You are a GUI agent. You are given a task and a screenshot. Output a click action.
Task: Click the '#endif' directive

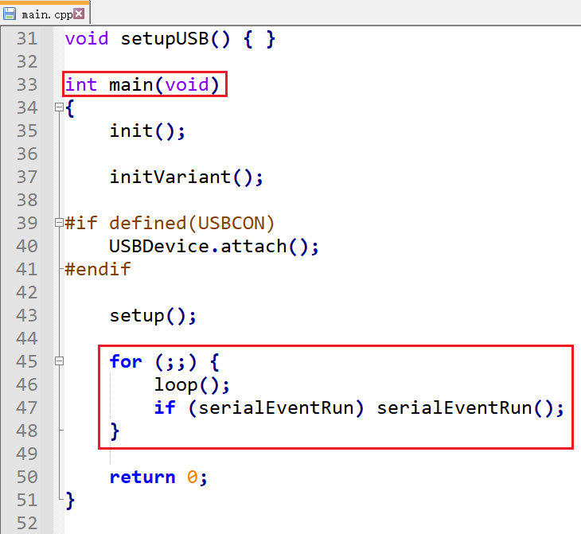pyautogui.click(x=98, y=269)
